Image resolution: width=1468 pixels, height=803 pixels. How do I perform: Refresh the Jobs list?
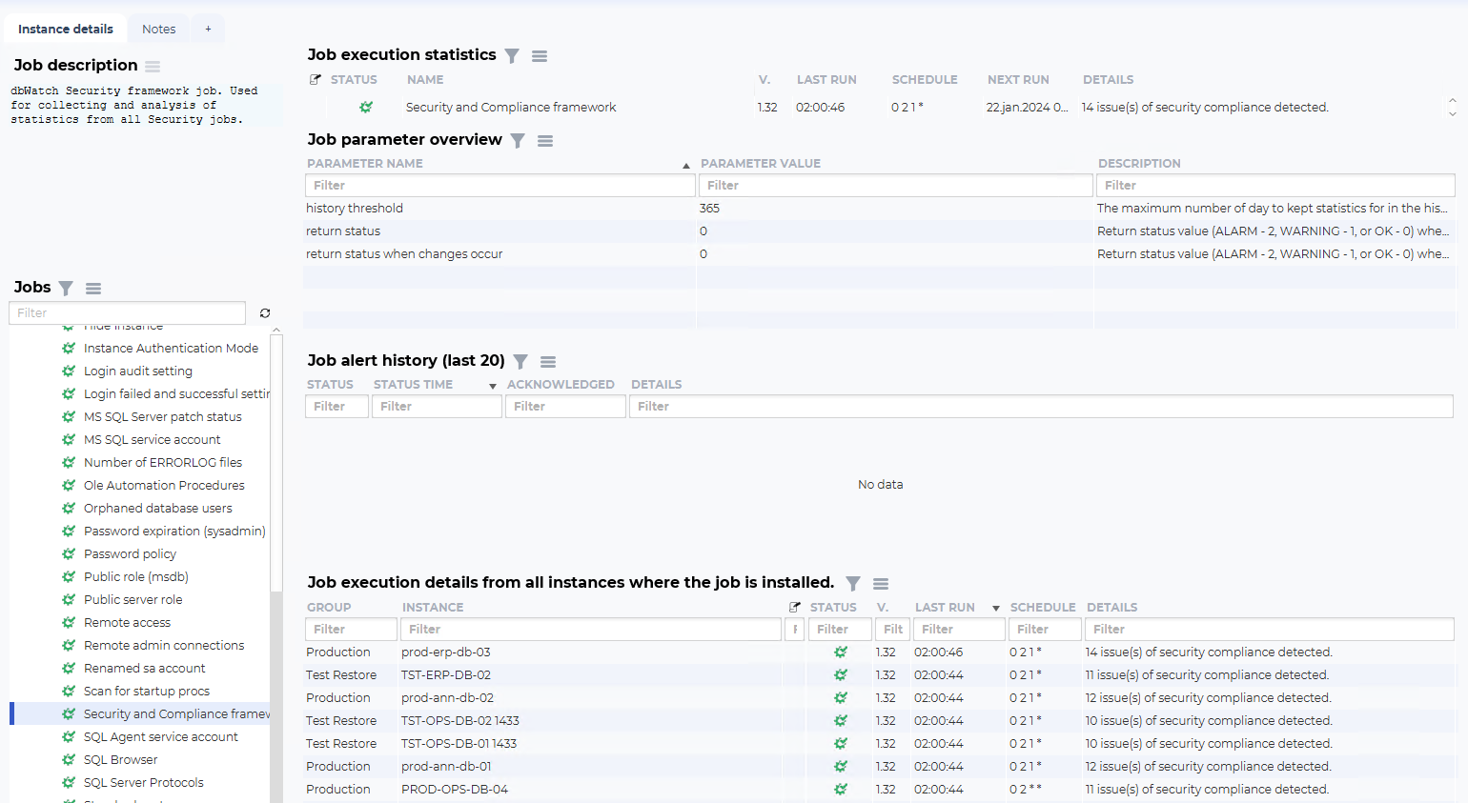[x=265, y=313]
